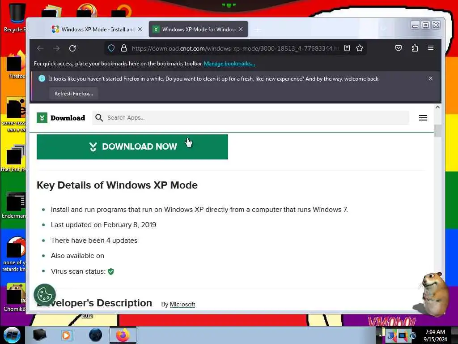Select the ChomikB desktop icon

coord(15,297)
